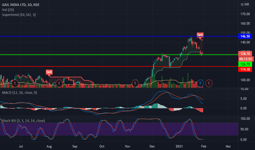Click the blue D dividend marker
Viewport: 255px width, 150px height.
coord(200,83)
